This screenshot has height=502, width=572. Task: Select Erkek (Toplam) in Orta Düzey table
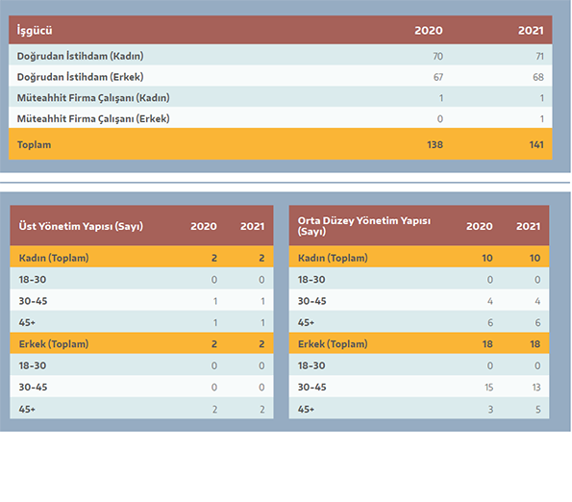333,343
